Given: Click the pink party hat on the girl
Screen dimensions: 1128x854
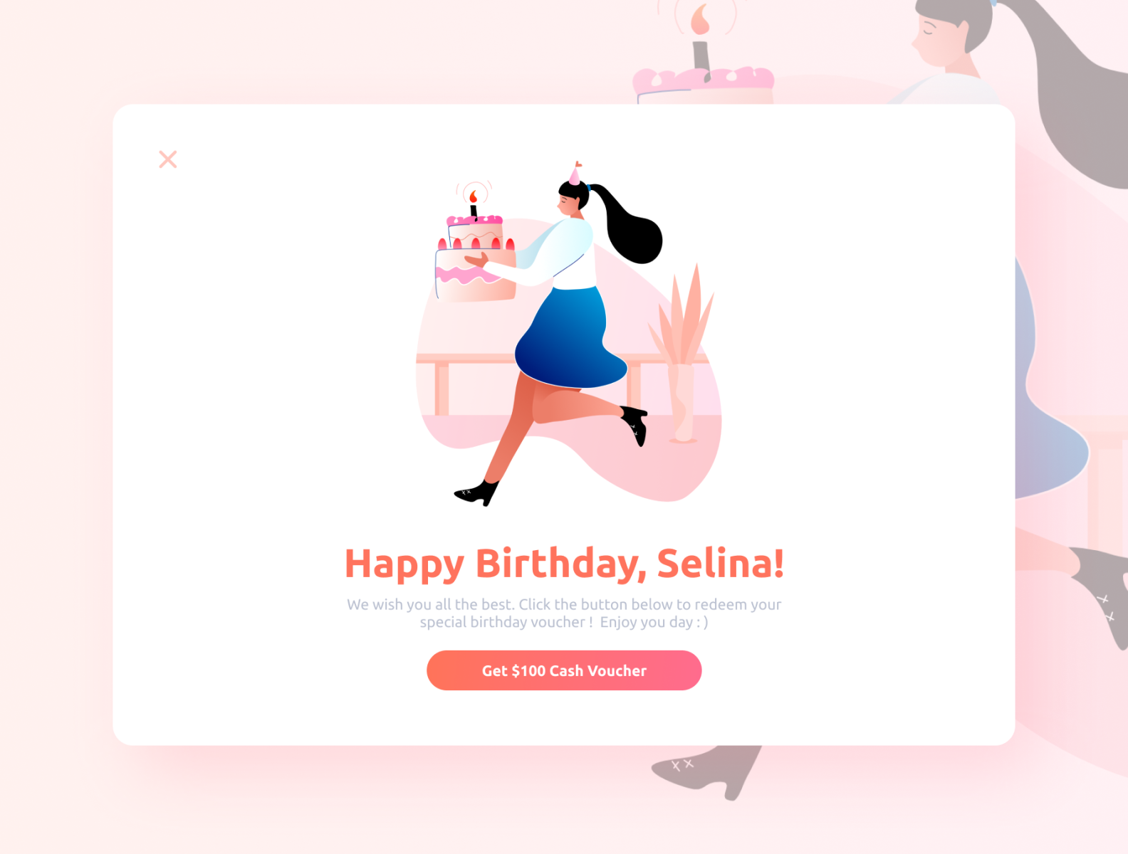Looking at the screenshot, I should point(575,173).
